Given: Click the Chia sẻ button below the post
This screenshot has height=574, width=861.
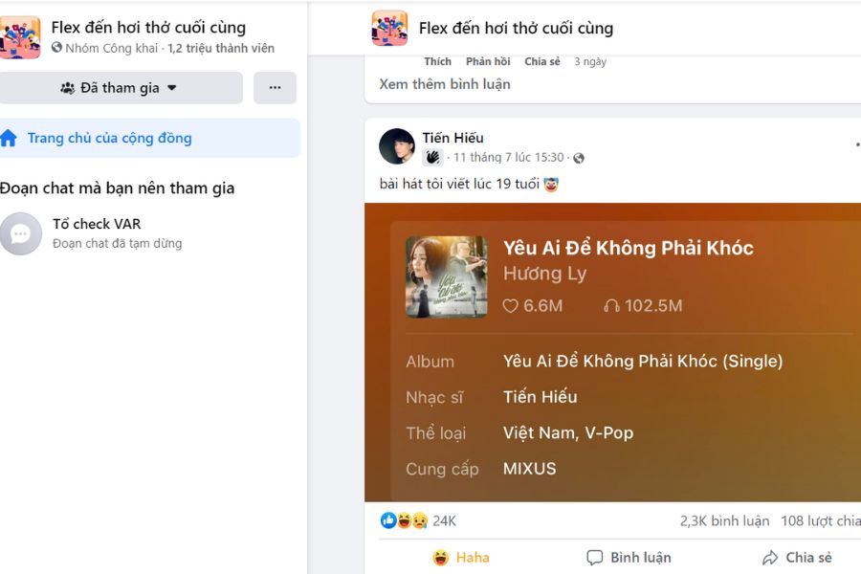Looking at the screenshot, I should pyautogui.click(x=797, y=558).
